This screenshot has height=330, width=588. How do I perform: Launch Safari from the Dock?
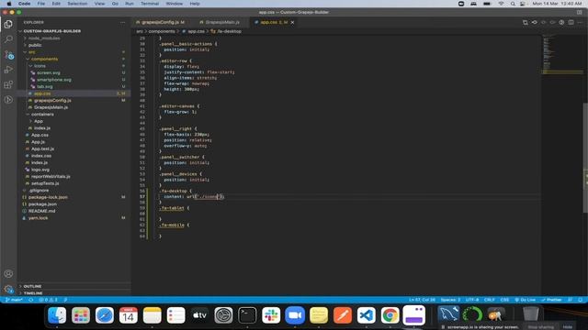104,315
